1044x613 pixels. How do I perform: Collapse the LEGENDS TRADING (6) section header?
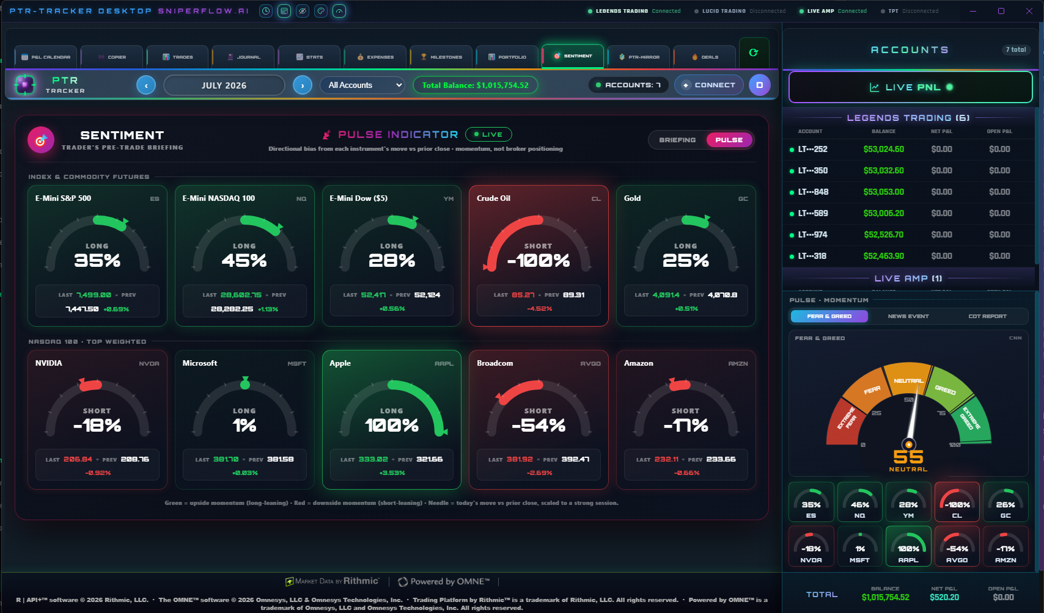tap(908, 118)
